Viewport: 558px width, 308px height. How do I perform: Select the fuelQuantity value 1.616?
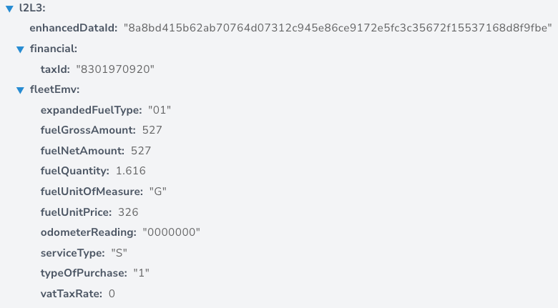tap(131, 171)
